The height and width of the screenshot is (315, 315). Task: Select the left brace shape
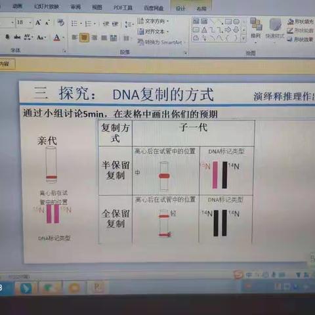228,38
